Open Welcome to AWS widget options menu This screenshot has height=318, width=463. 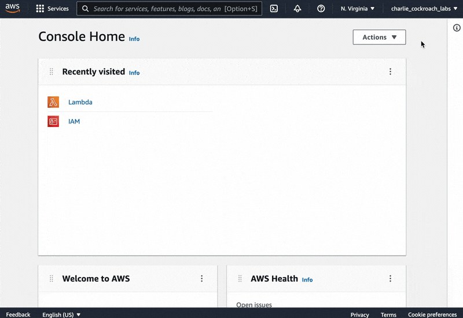click(201, 279)
